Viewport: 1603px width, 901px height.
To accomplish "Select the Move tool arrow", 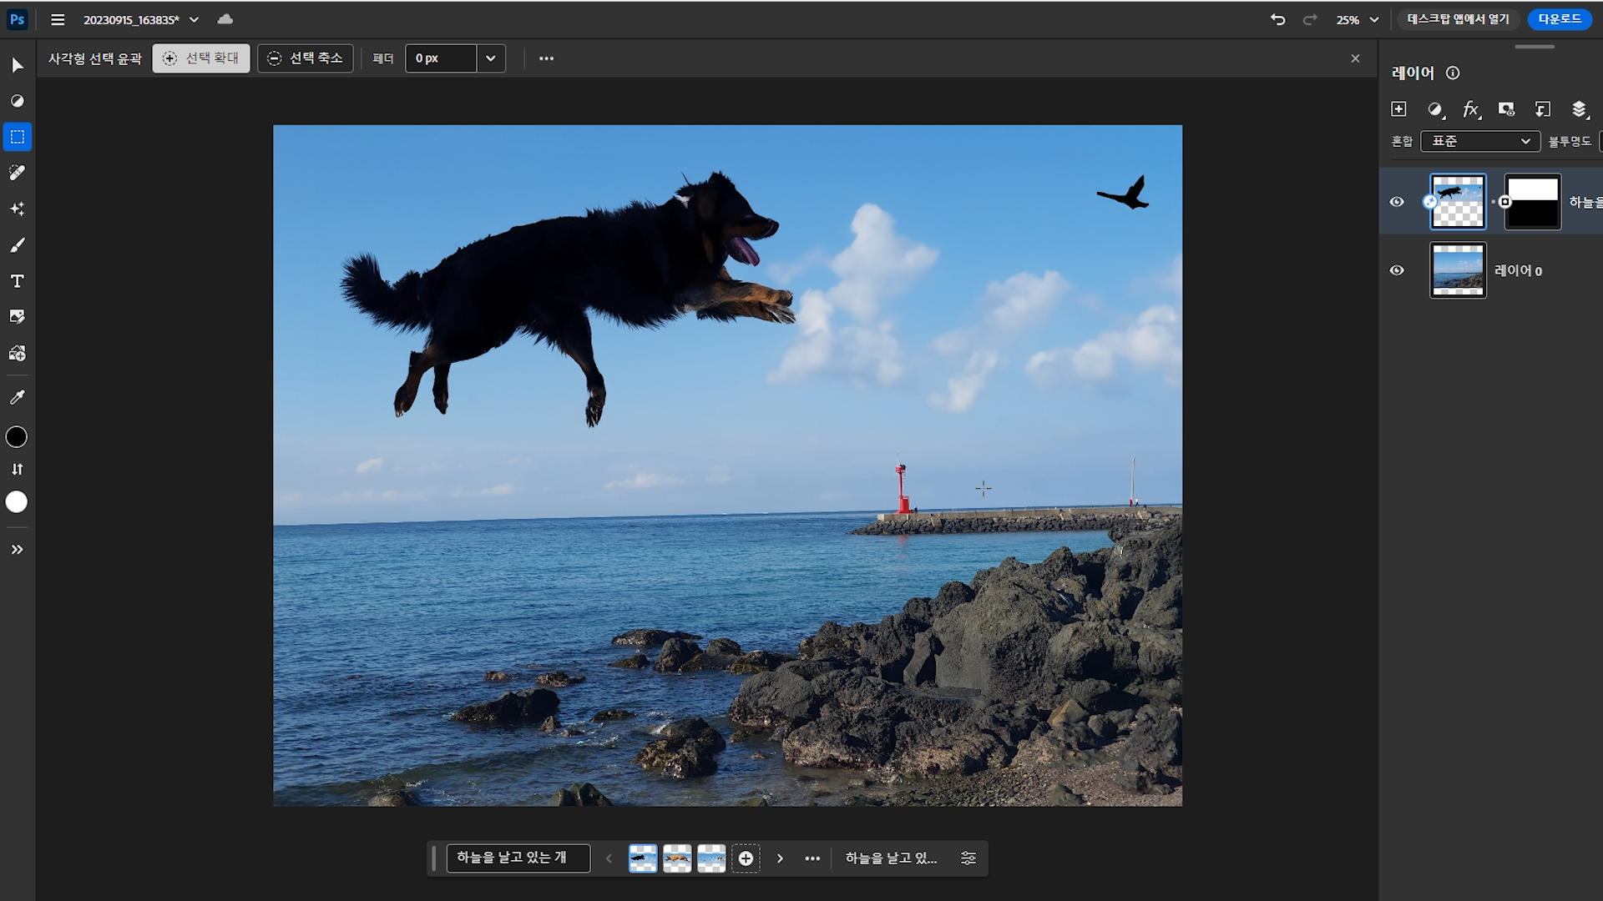I will 17,65.
